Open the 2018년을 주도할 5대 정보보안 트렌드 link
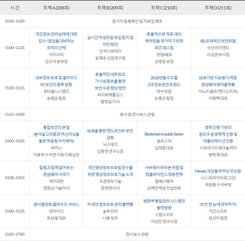The height and width of the screenshot is (241, 245). (164, 81)
